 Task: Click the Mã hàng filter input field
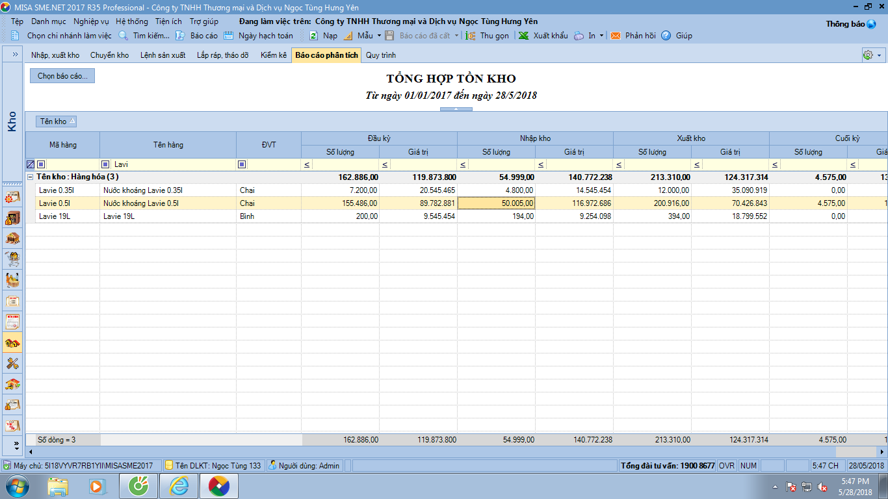pos(72,164)
